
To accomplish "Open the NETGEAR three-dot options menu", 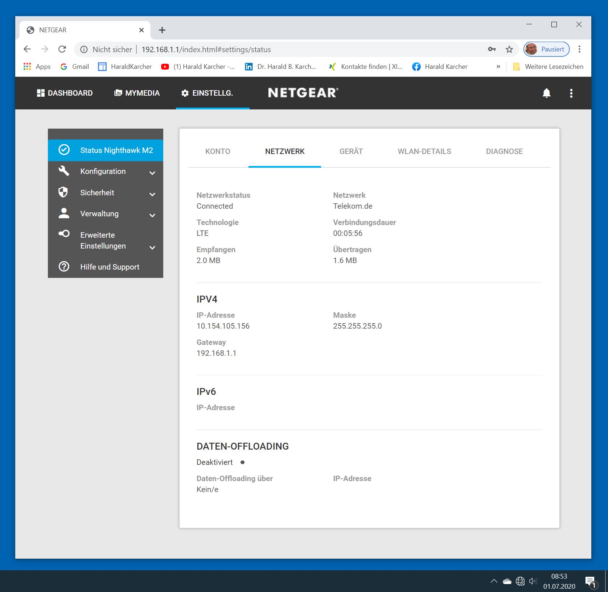I will pyautogui.click(x=571, y=93).
